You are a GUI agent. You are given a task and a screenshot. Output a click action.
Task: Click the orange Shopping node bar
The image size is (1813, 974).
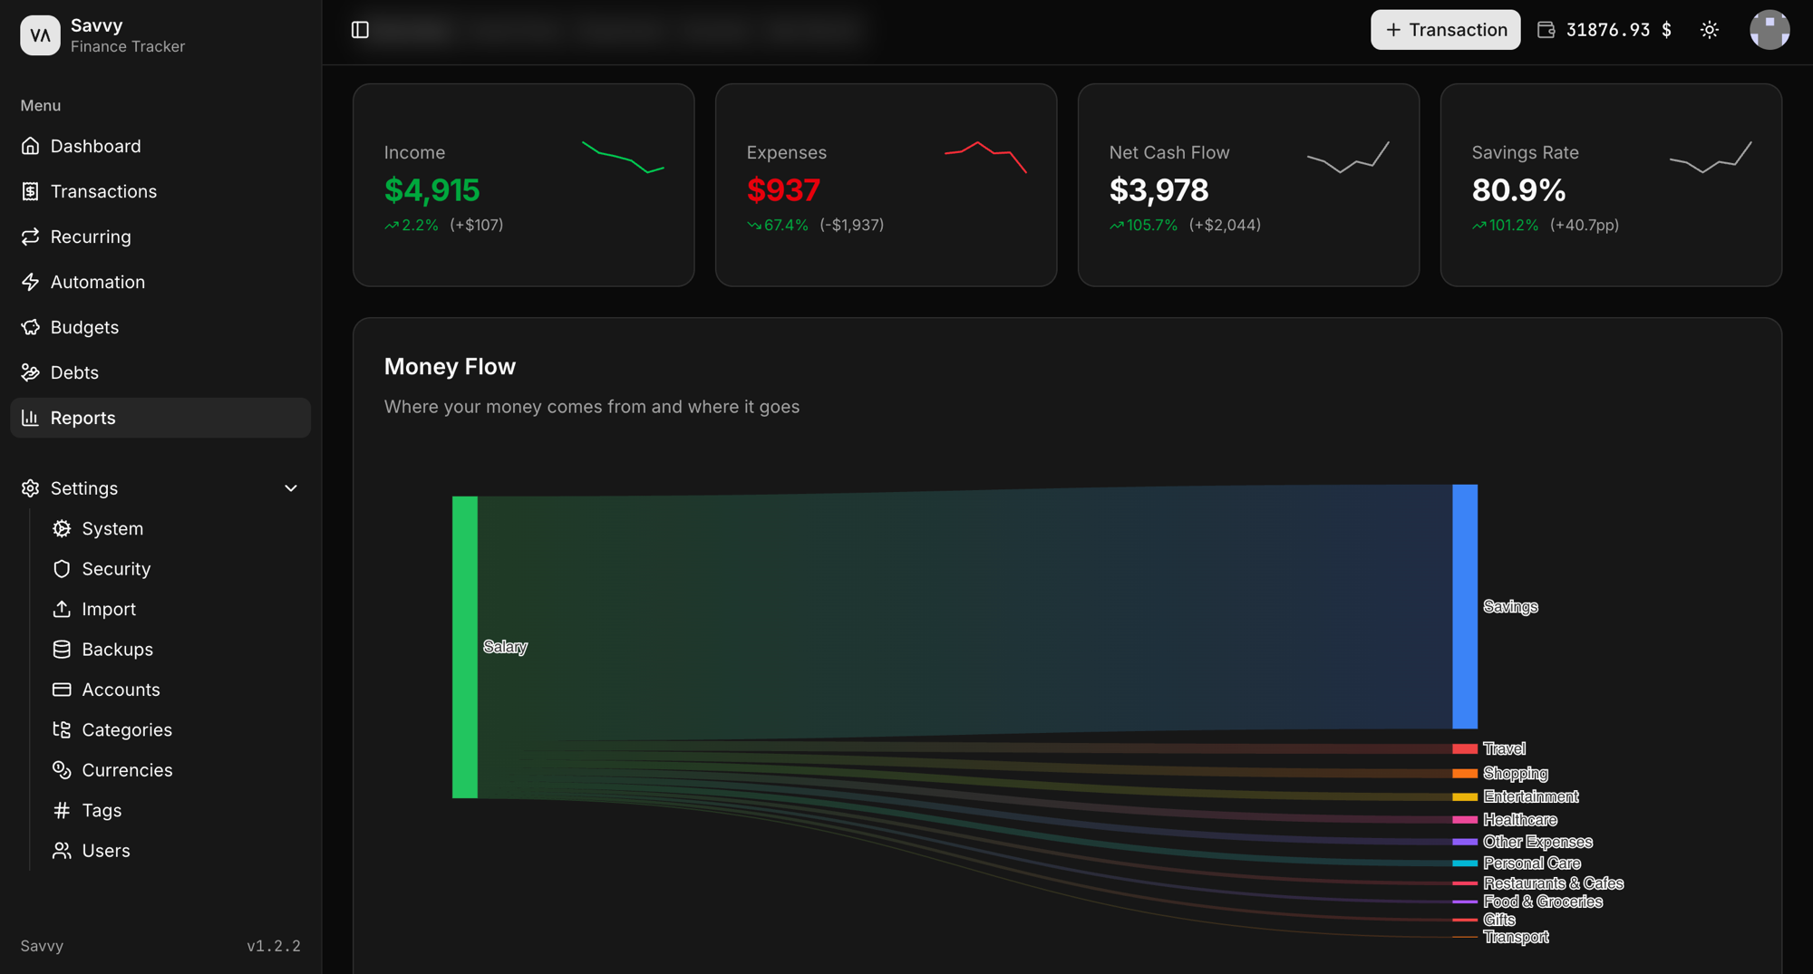click(1465, 773)
